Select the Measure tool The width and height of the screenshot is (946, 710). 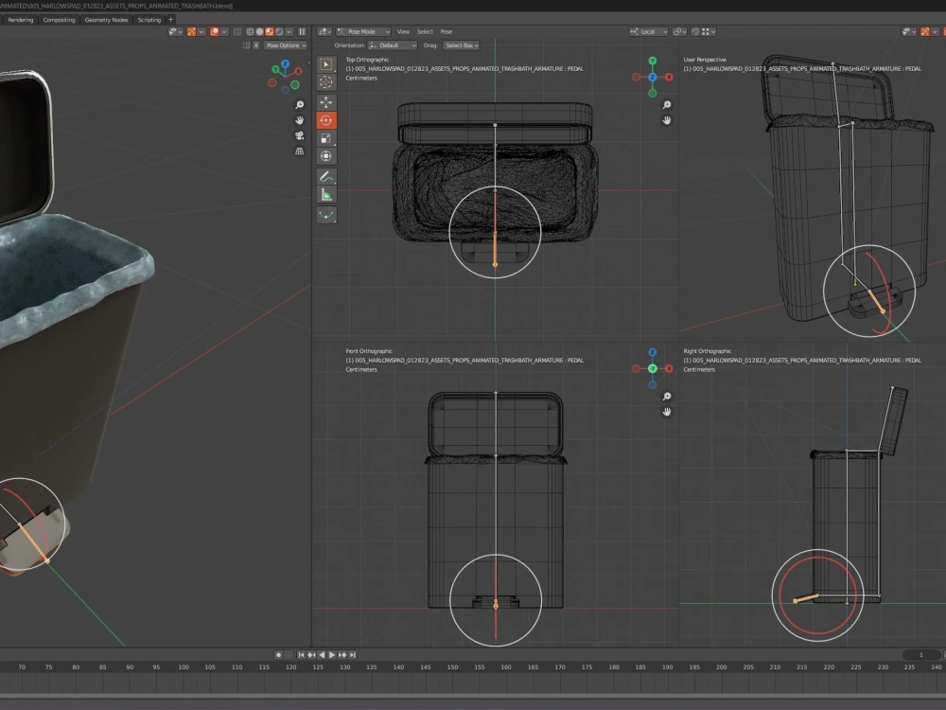(x=326, y=196)
